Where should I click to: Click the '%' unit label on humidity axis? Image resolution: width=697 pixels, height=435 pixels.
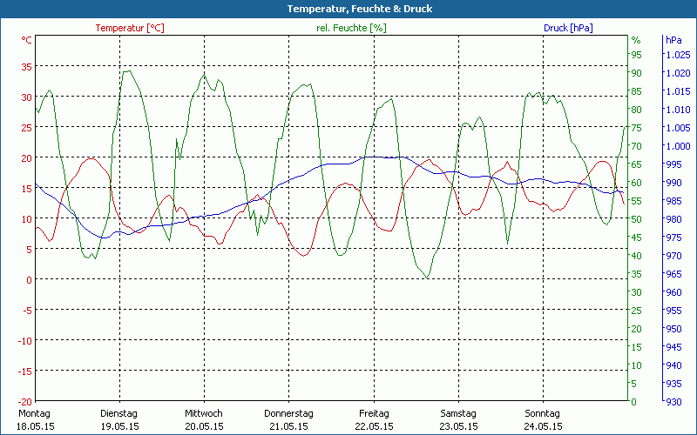(x=636, y=40)
